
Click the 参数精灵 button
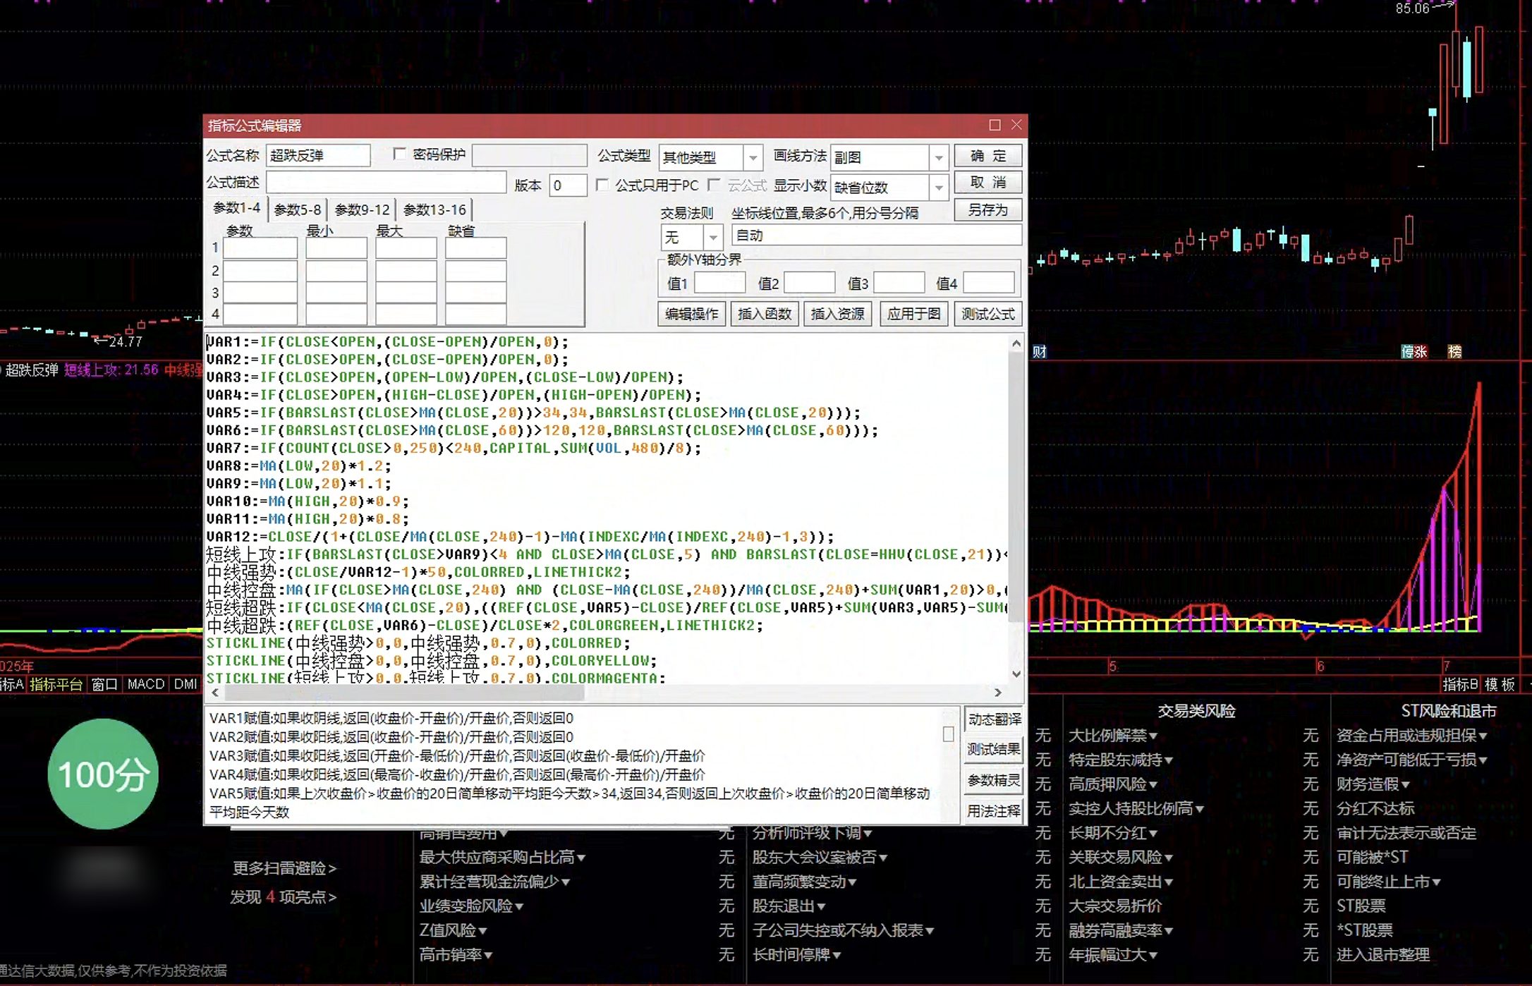tap(994, 780)
